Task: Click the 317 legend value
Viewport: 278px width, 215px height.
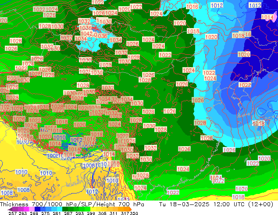Action: [x=125, y=213]
